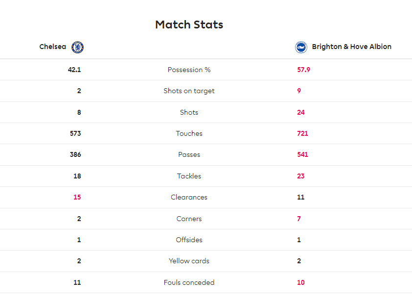This screenshot has height=302, width=412.
Task: Click Chelsea's 42.1 possession value
Action: tap(74, 70)
